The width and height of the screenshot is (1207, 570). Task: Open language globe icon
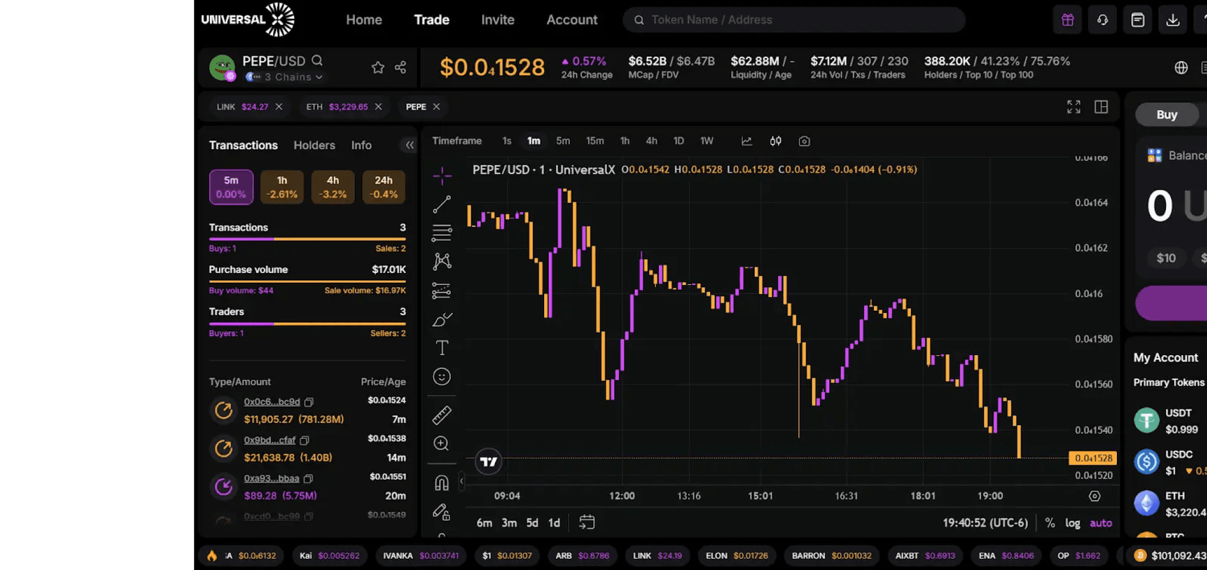(1181, 67)
